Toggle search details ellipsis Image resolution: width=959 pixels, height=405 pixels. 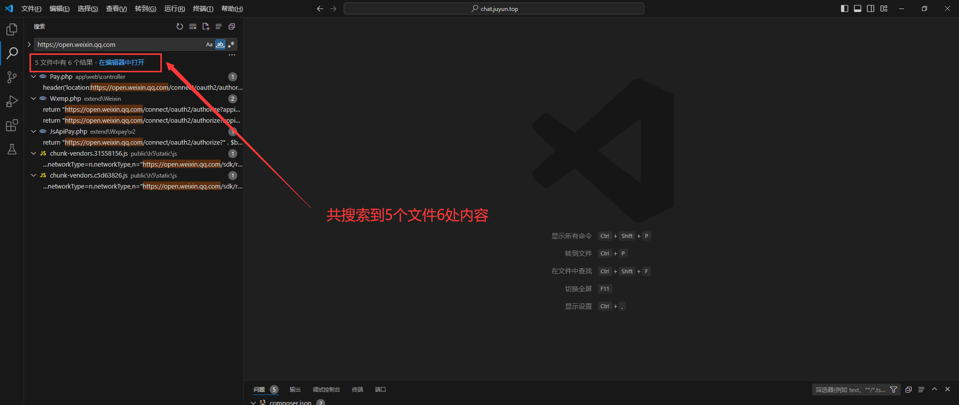(x=232, y=55)
